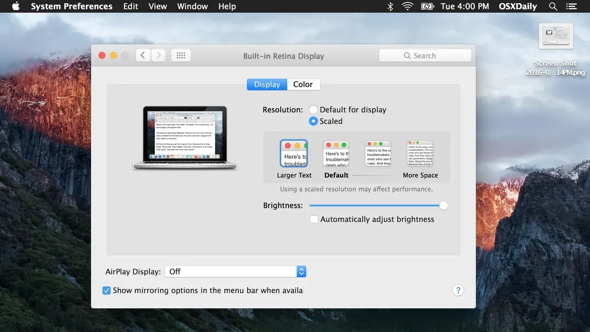Open the Edit menu

(x=131, y=6)
